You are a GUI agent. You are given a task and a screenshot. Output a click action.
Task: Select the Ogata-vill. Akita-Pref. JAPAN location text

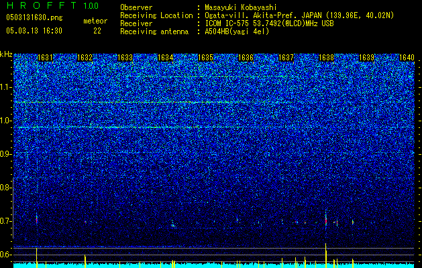tap(299, 15)
